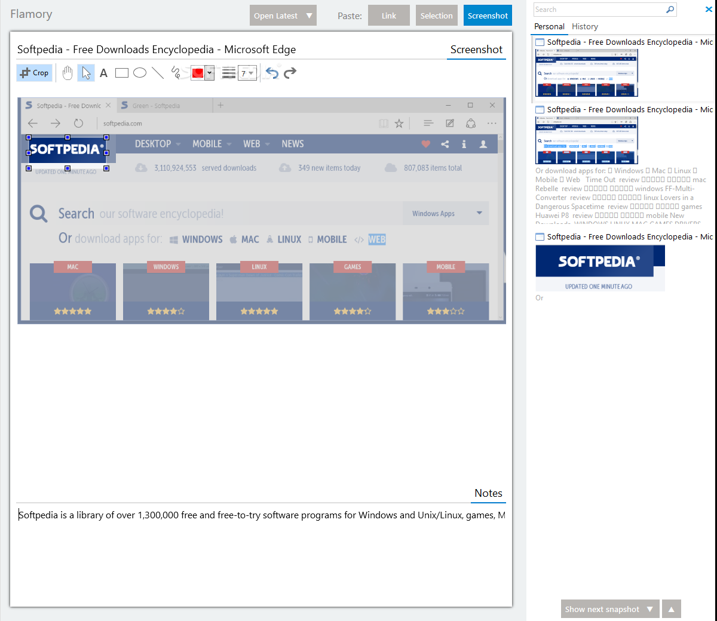717x621 pixels.
Task: Switch to the History tab
Action: pos(585,26)
